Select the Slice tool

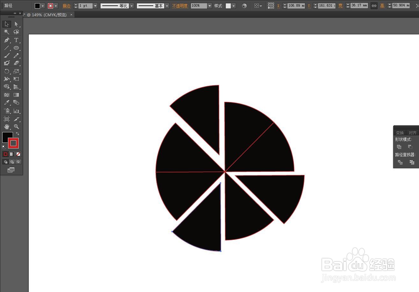[x=16, y=119]
